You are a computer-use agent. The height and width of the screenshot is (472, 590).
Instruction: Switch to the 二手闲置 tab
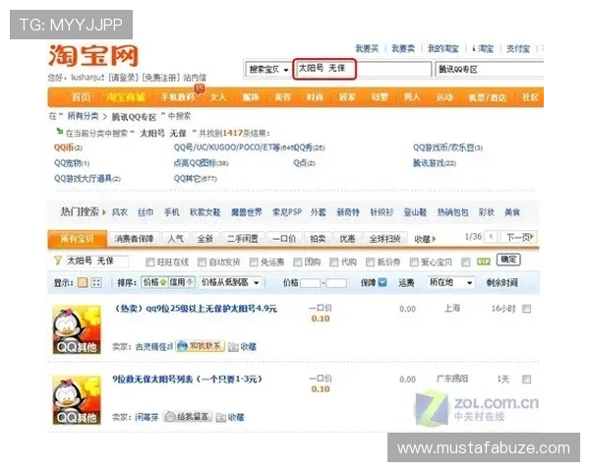click(243, 239)
